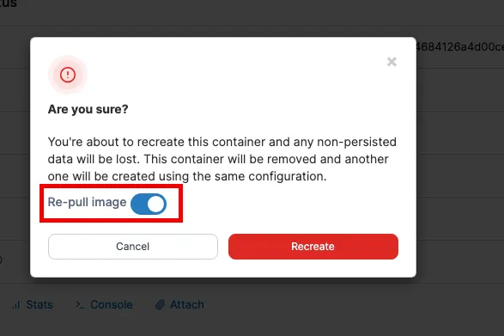This screenshot has width=504, height=336.
Task: Click the white knob of the Re-pull switch
Action: pyautogui.click(x=156, y=204)
